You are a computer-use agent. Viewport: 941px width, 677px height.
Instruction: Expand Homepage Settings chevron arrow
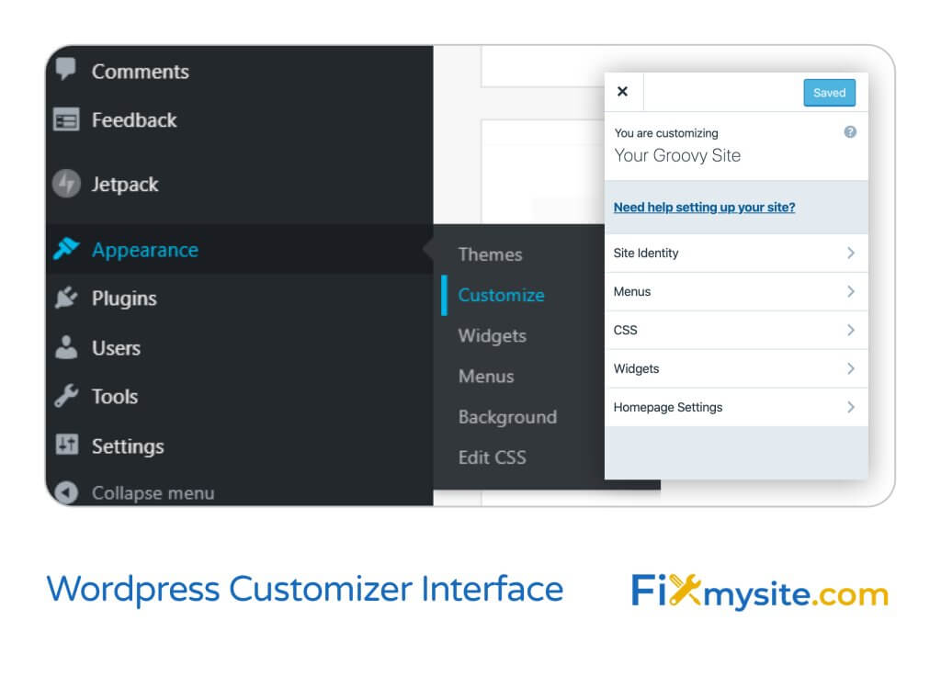point(850,407)
